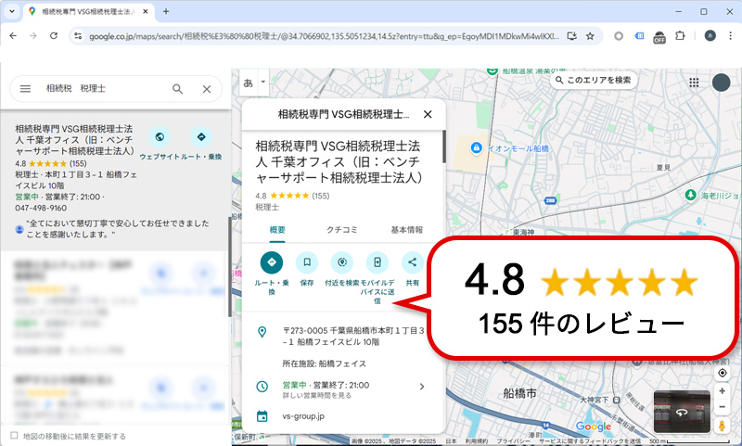Viewport: 742px width, 446px height.
Task: Bookmark this page with the star icon
Action: [x=590, y=36]
